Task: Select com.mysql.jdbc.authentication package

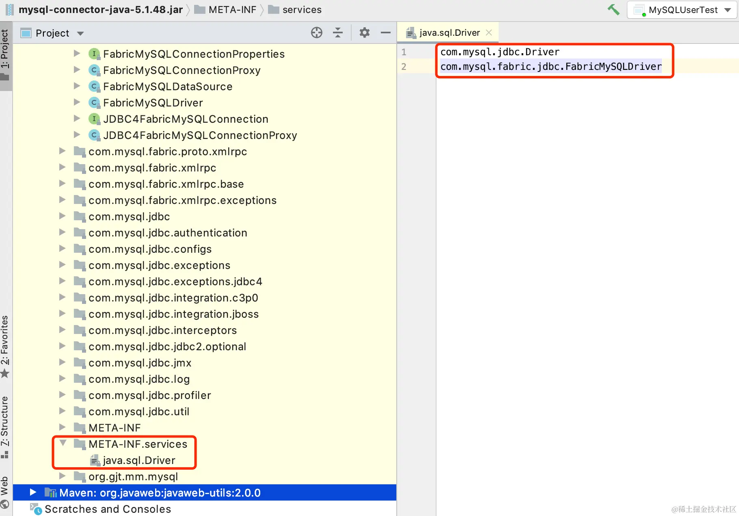Action: click(168, 233)
